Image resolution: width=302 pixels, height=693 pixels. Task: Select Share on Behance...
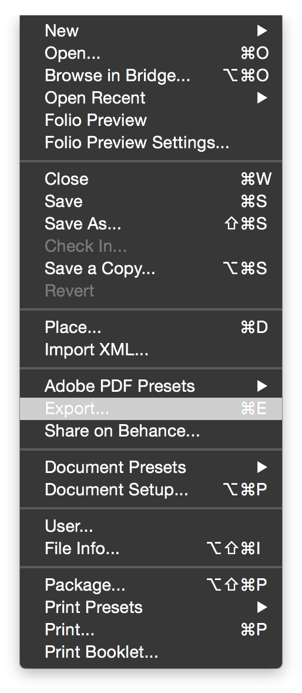151,431
